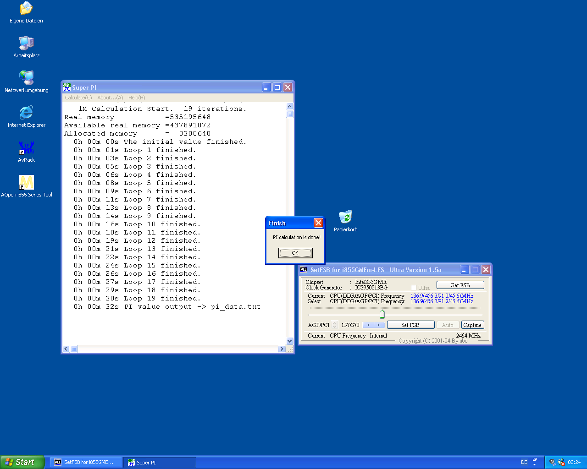The width and height of the screenshot is (587, 469).
Task: Select the Arbeitsplatz desktop icon
Action: (x=26, y=43)
